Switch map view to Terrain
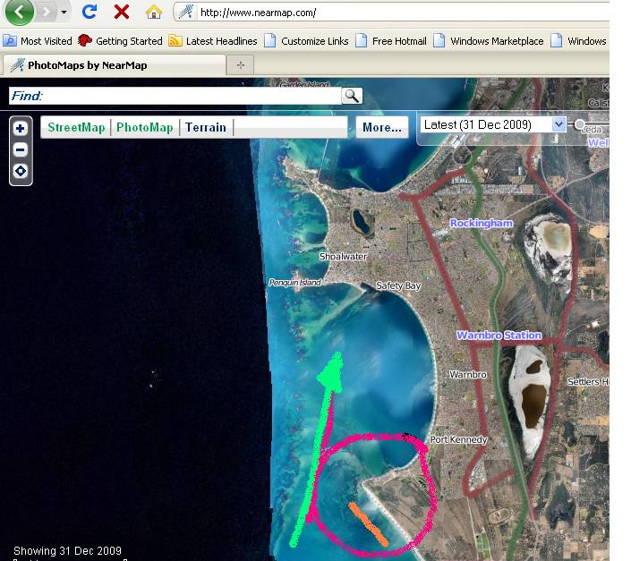This screenshot has height=561, width=631. pyautogui.click(x=206, y=128)
